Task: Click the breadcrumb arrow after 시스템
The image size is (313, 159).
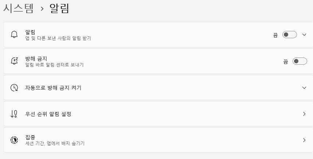Action: pyautogui.click(x=42, y=9)
